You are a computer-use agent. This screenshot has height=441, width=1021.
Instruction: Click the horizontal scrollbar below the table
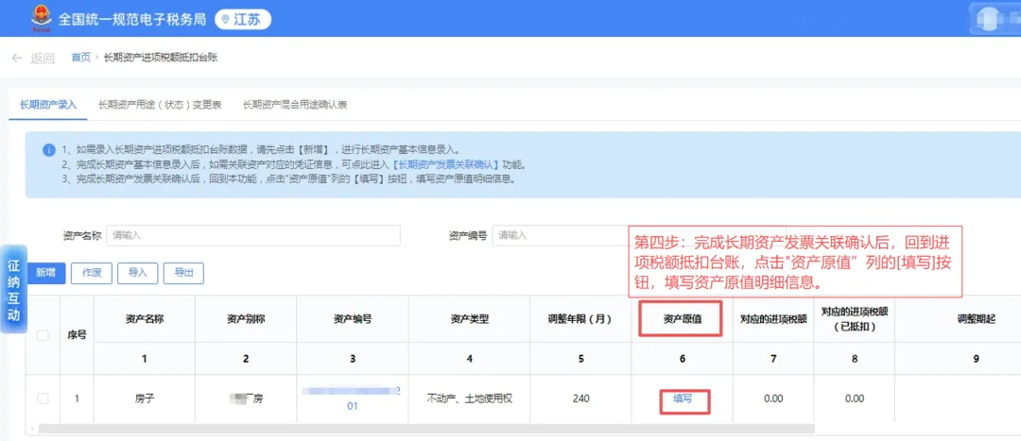click(426, 430)
